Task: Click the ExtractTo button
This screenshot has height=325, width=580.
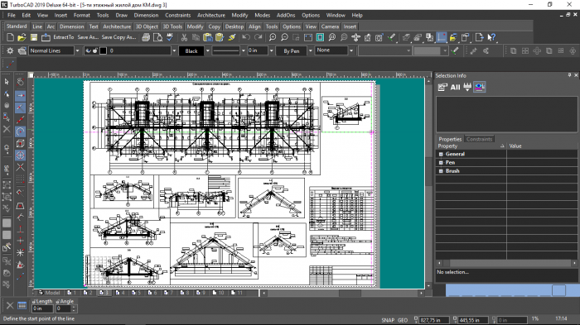Action: (63, 37)
